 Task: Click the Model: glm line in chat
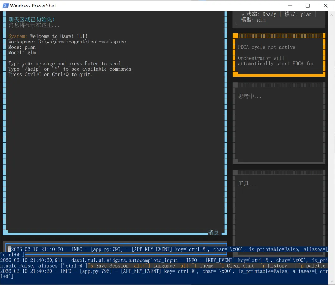[22, 52]
